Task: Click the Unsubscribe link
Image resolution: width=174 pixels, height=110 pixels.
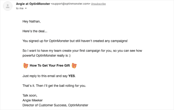Action: point(98,4)
